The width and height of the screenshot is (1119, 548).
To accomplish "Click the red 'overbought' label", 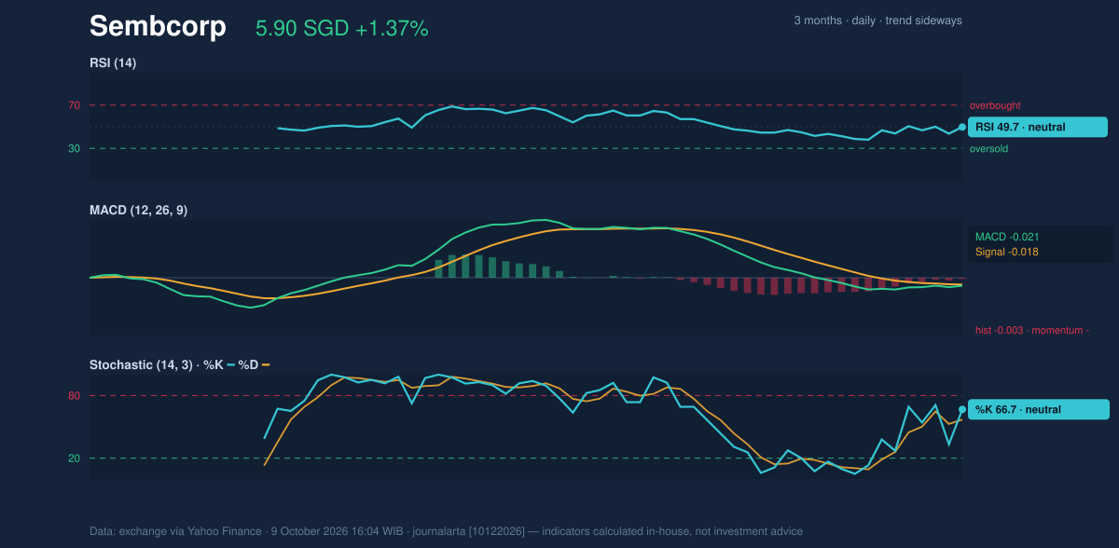I will click(995, 105).
